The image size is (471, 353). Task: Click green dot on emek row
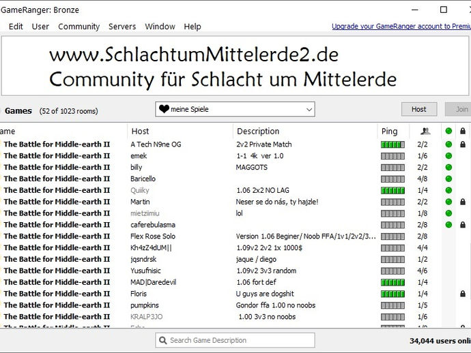(448, 155)
